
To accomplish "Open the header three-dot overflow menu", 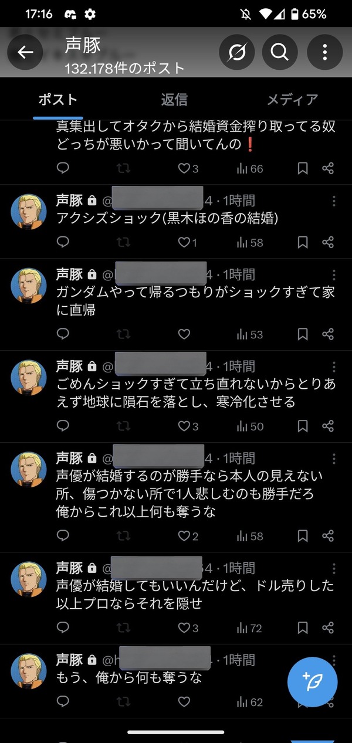I will [x=324, y=52].
